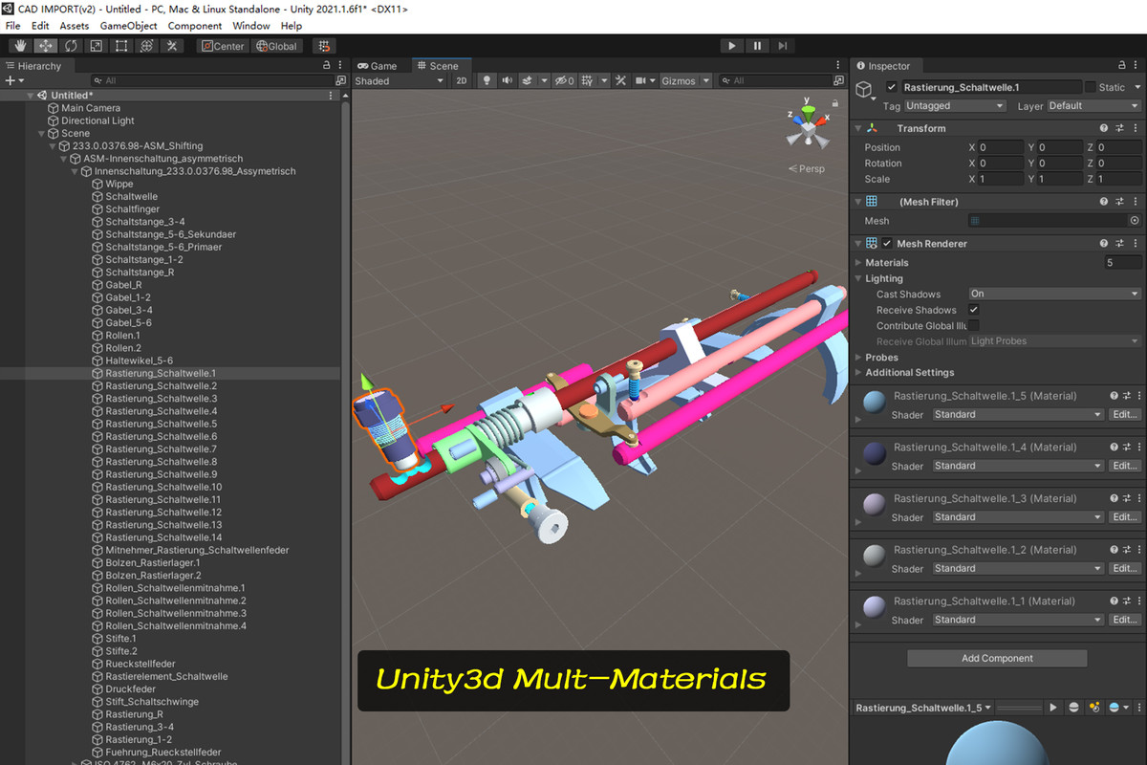
Task: Open the Component menu
Action: pyautogui.click(x=195, y=26)
